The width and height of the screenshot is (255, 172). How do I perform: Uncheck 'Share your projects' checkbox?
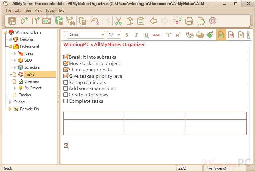[66, 70]
